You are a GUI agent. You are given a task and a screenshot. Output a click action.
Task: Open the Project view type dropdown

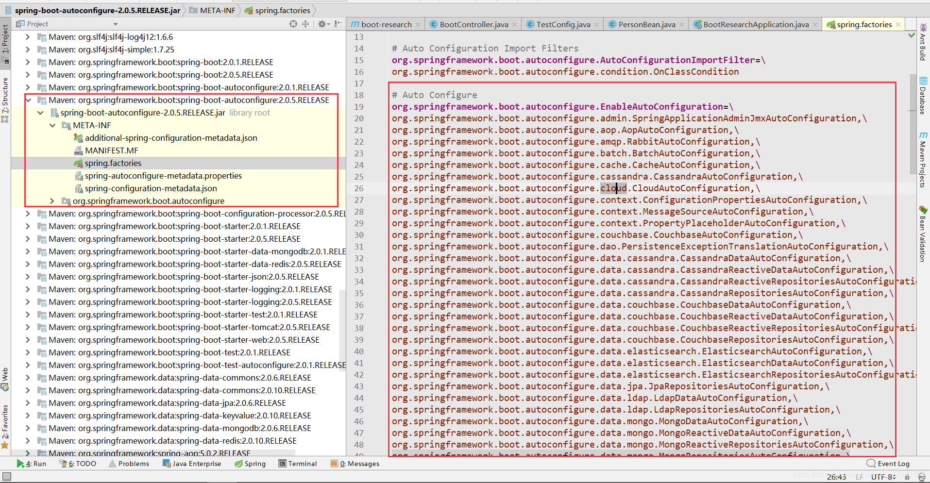[x=116, y=24]
